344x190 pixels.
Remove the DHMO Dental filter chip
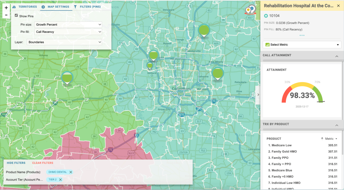71,172
